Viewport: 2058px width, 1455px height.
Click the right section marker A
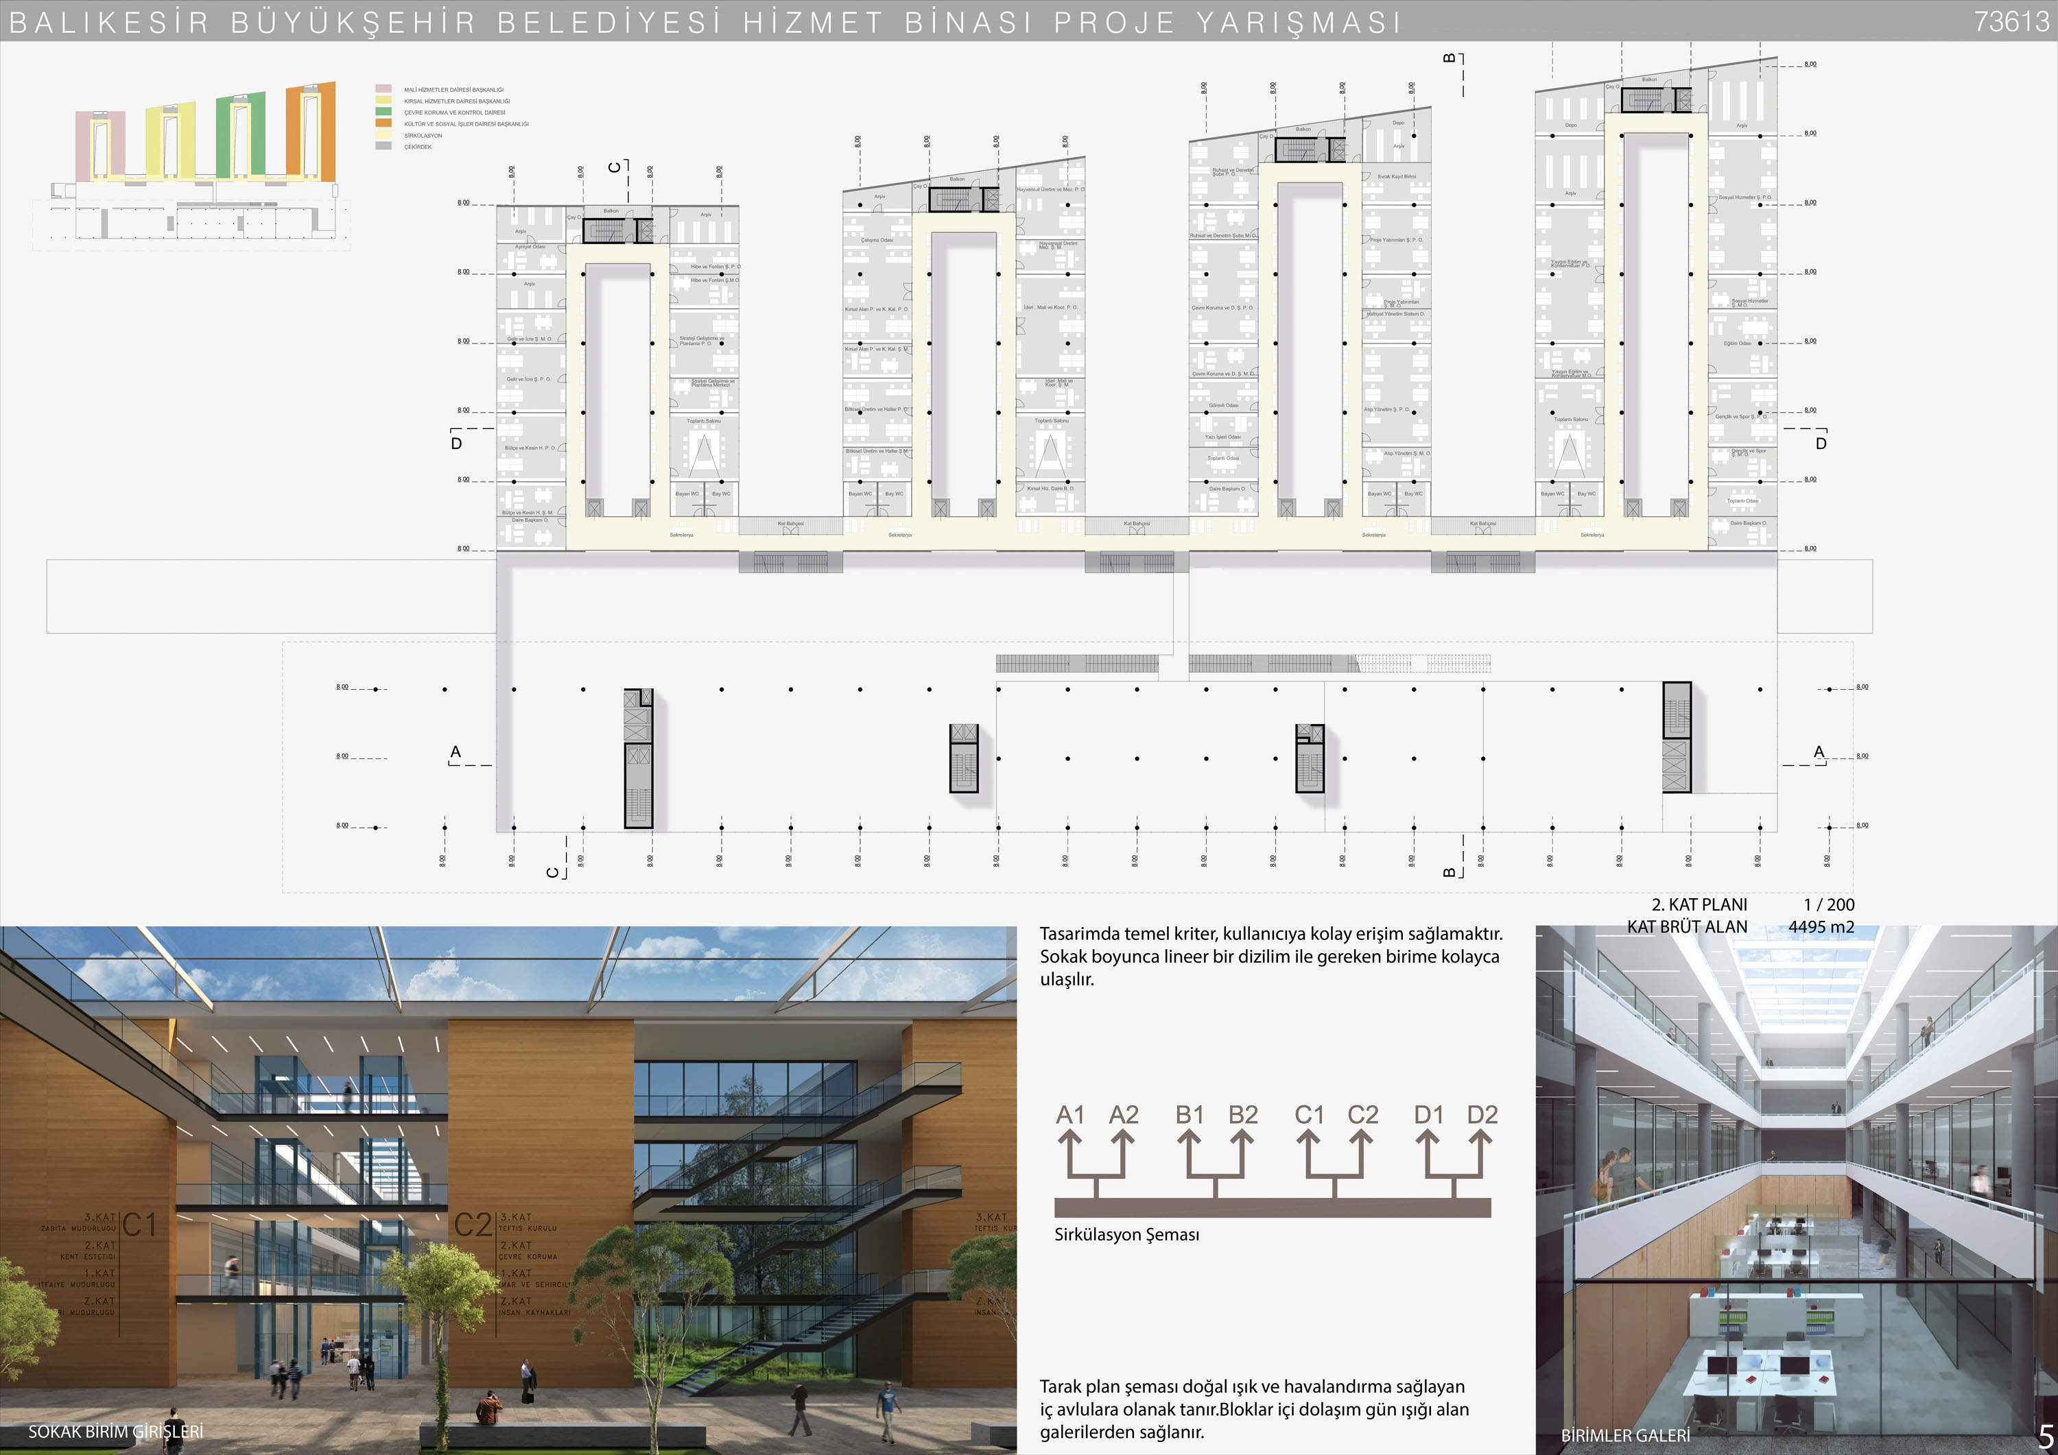pos(1819,751)
